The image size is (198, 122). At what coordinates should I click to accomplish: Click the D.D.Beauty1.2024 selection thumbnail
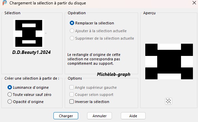tap(29, 33)
